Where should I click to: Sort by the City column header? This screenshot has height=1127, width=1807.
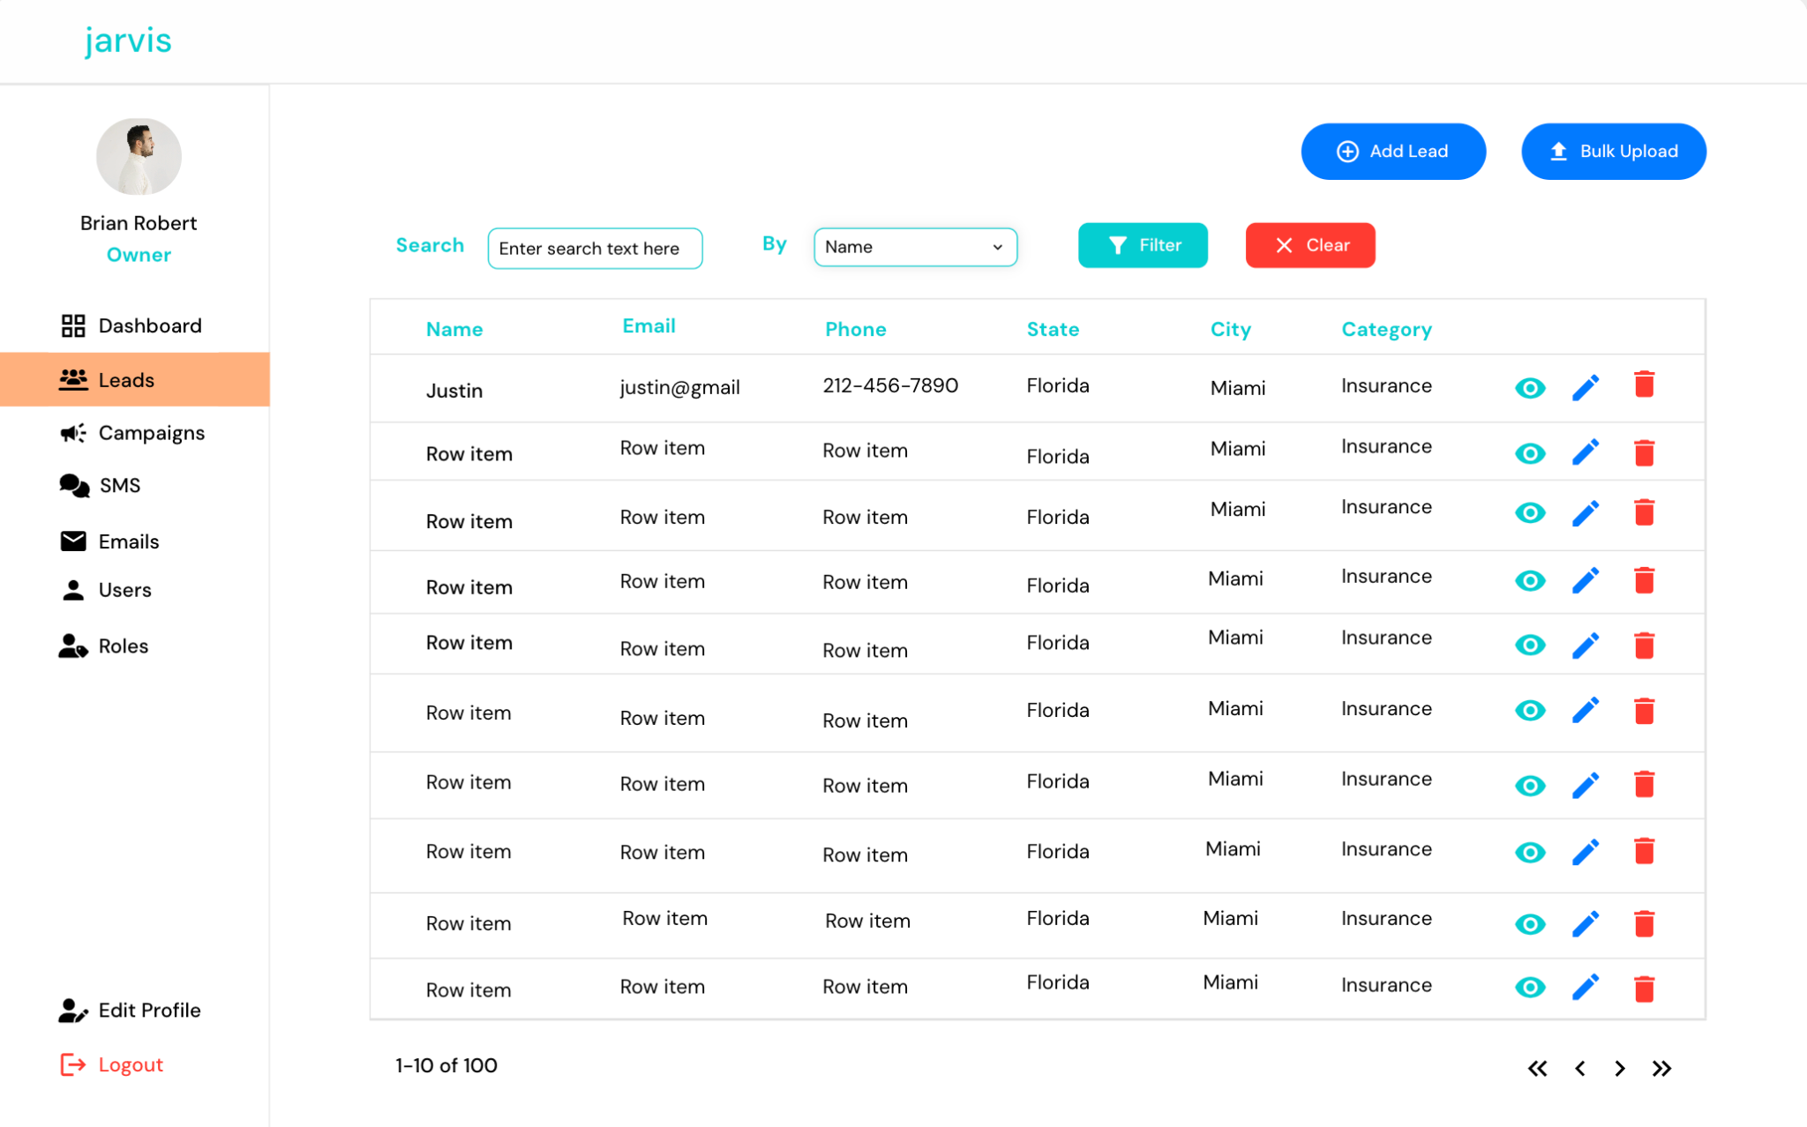pyautogui.click(x=1230, y=330)
